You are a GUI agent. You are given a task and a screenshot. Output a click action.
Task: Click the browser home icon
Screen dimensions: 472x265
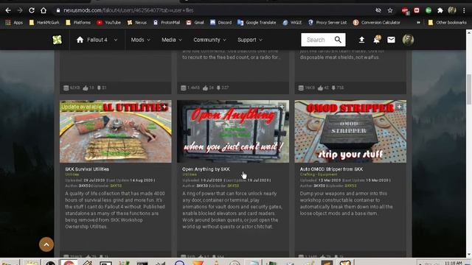[x=44, y=10]
